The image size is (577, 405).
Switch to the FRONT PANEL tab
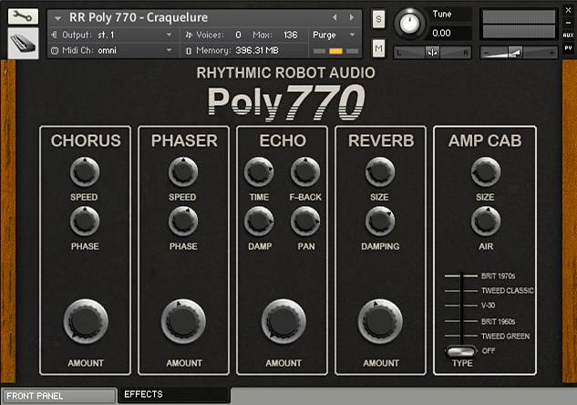pos(58,396)
